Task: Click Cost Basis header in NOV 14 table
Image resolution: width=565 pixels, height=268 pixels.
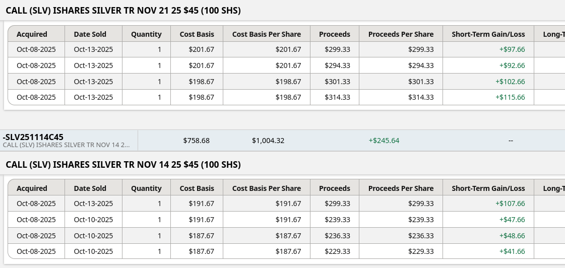Action: point(197,188)
